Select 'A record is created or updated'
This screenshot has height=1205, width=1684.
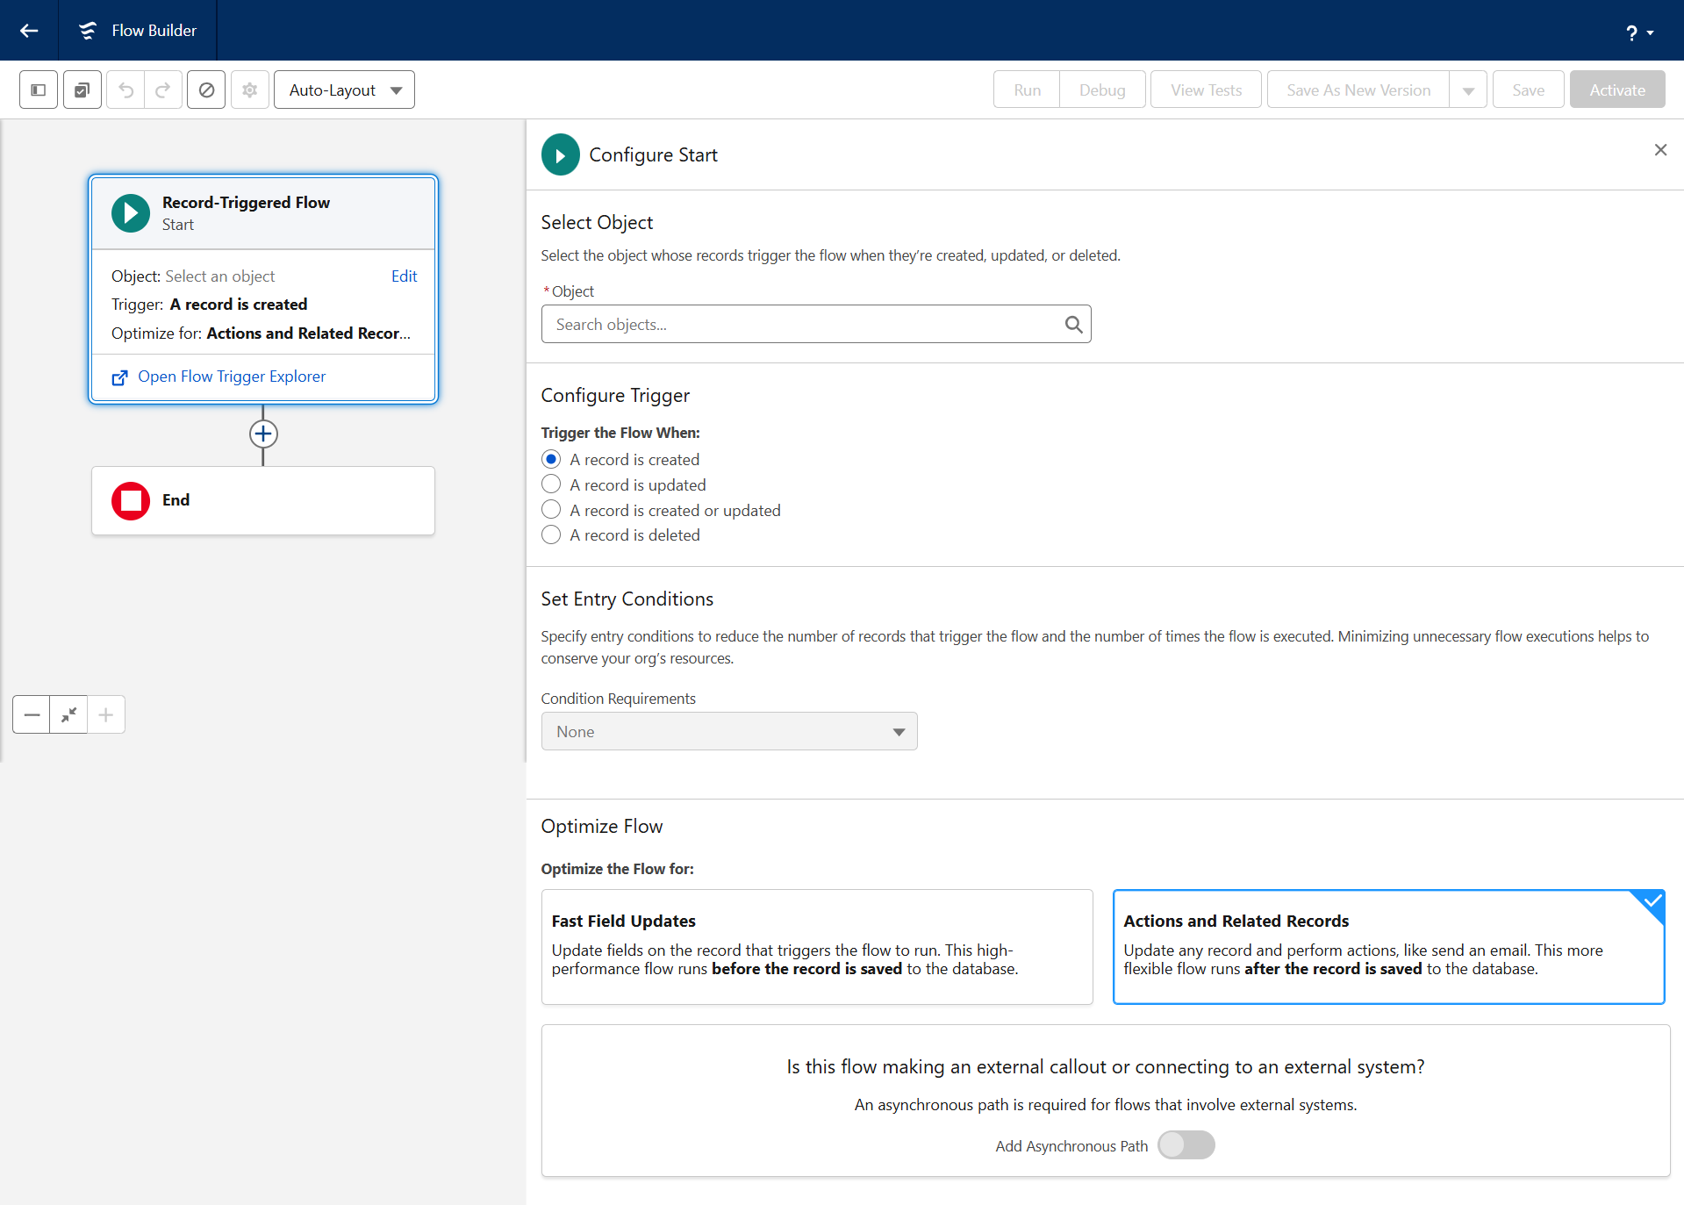pos(551,510)
